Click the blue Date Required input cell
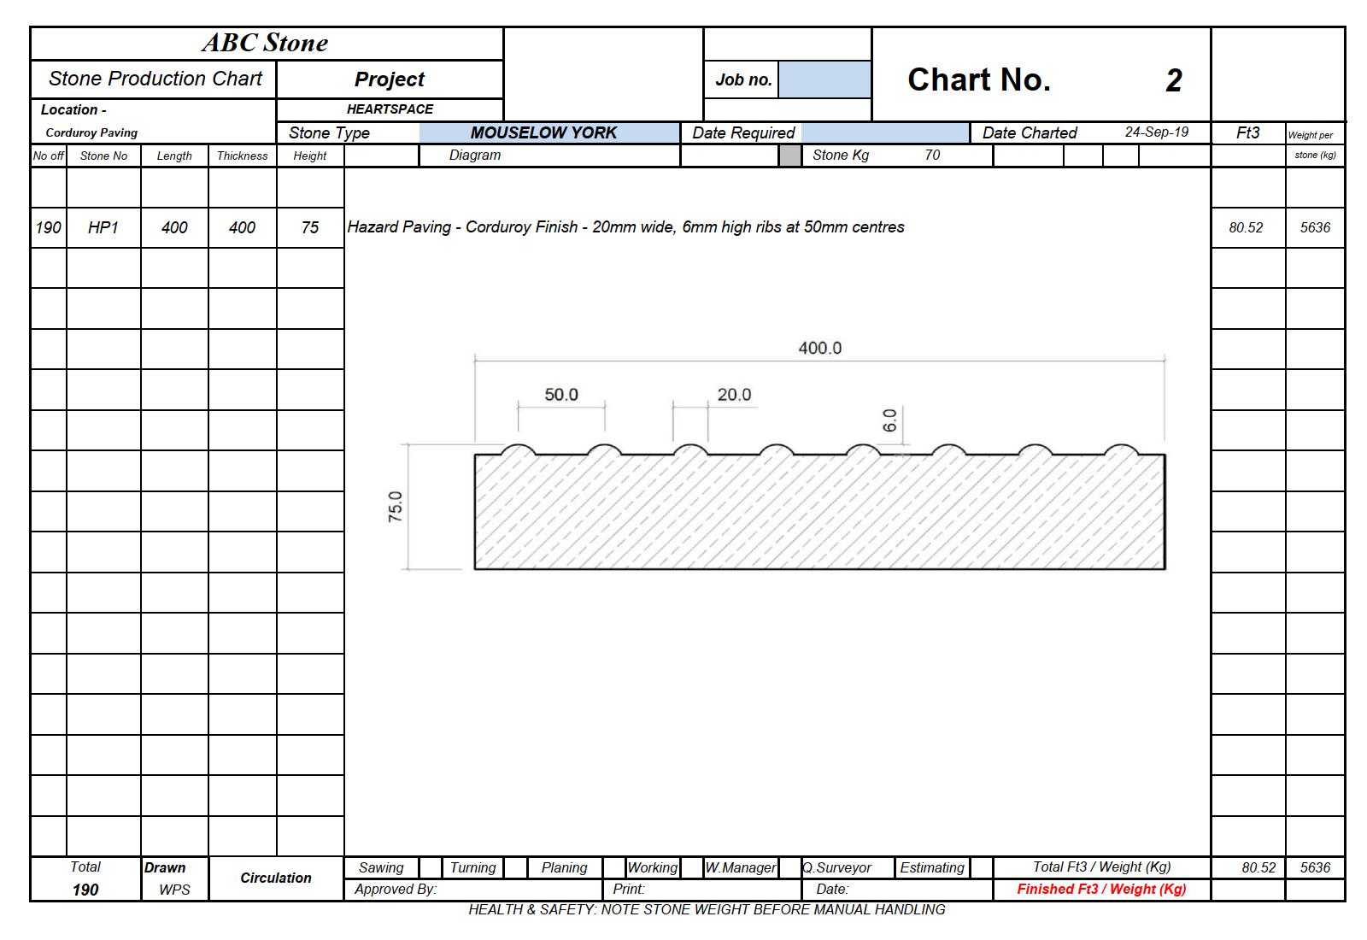The image size is (1367, 940). (x=885, y=132)
